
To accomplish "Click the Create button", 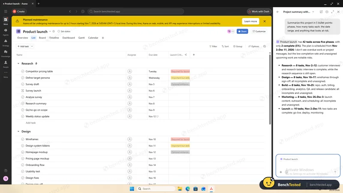I will tap(19, 12).
